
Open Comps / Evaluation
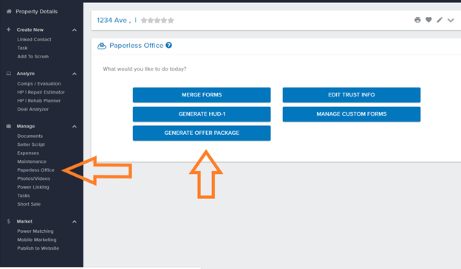(39, 83)
